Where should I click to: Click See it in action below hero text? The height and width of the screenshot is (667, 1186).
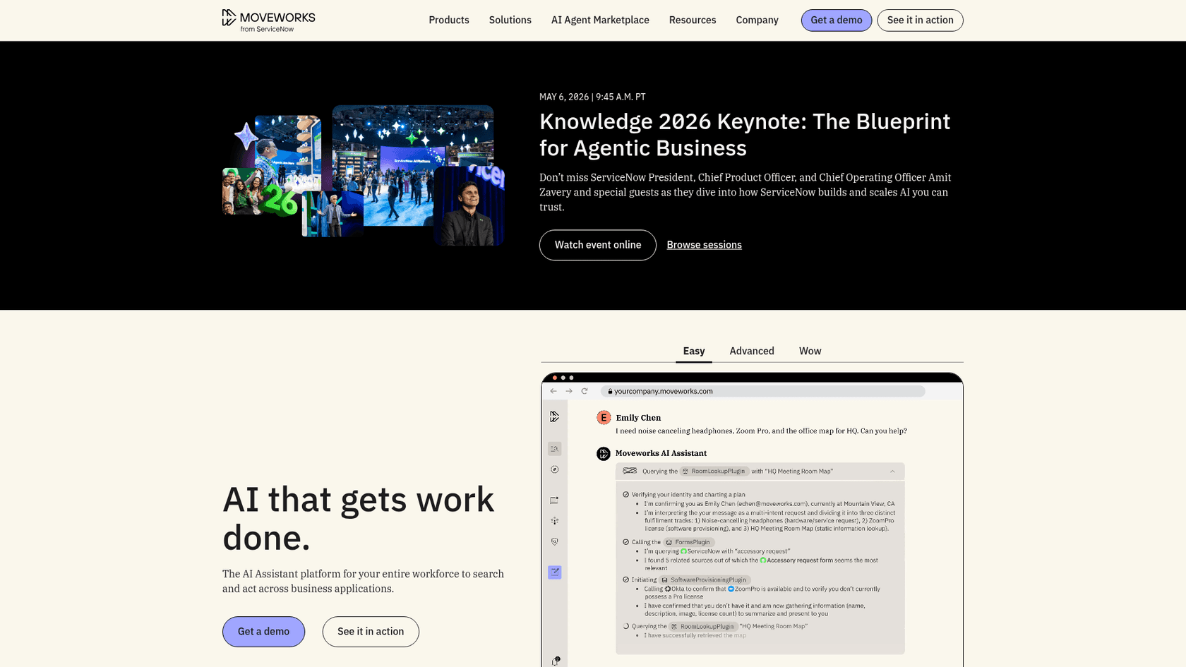pyautogui.click(x=371, y=632)
